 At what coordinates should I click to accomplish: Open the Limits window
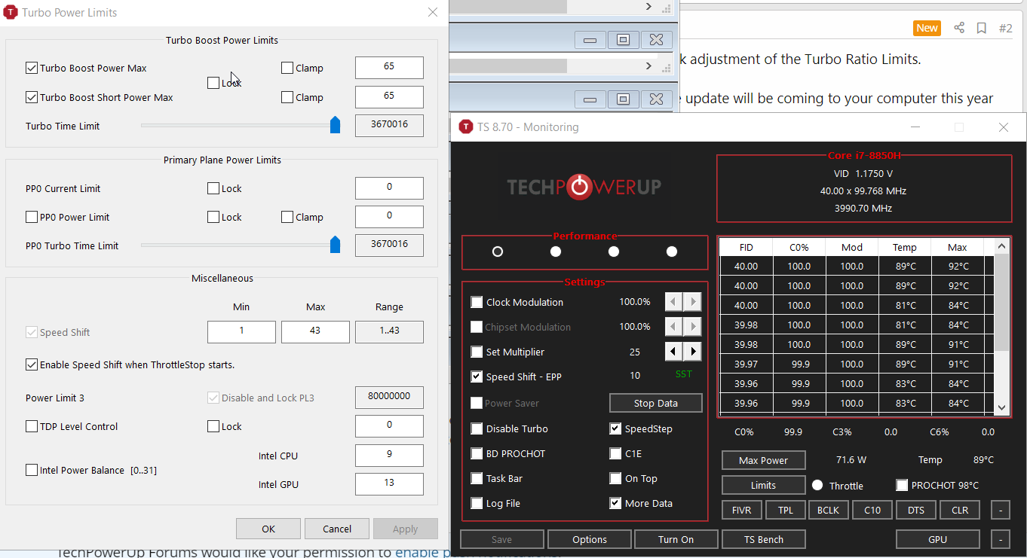pos(764,486)
